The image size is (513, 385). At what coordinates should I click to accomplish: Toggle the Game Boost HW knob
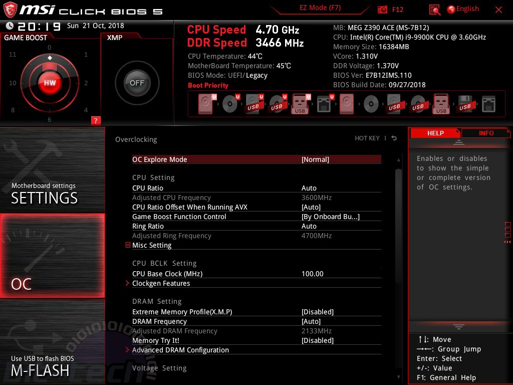point(50,83)
